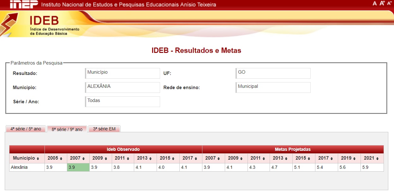This screenshot has height=193, width=394.
Task: Sort by Metas Projetadas 2011 sort arrows
Action: click(x=264, y=158)
